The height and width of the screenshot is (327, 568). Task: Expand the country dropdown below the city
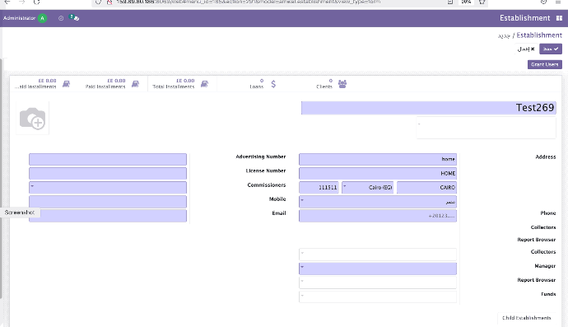click(x=378, y=202)
